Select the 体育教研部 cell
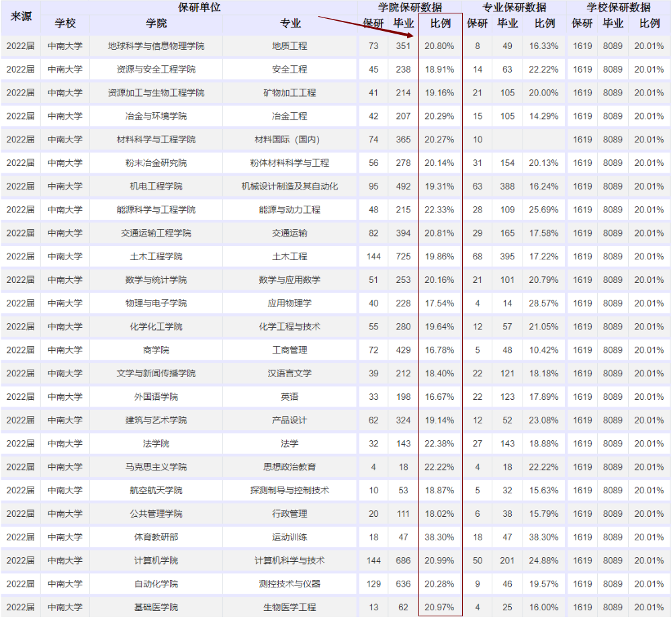 [x=156, y=537]
